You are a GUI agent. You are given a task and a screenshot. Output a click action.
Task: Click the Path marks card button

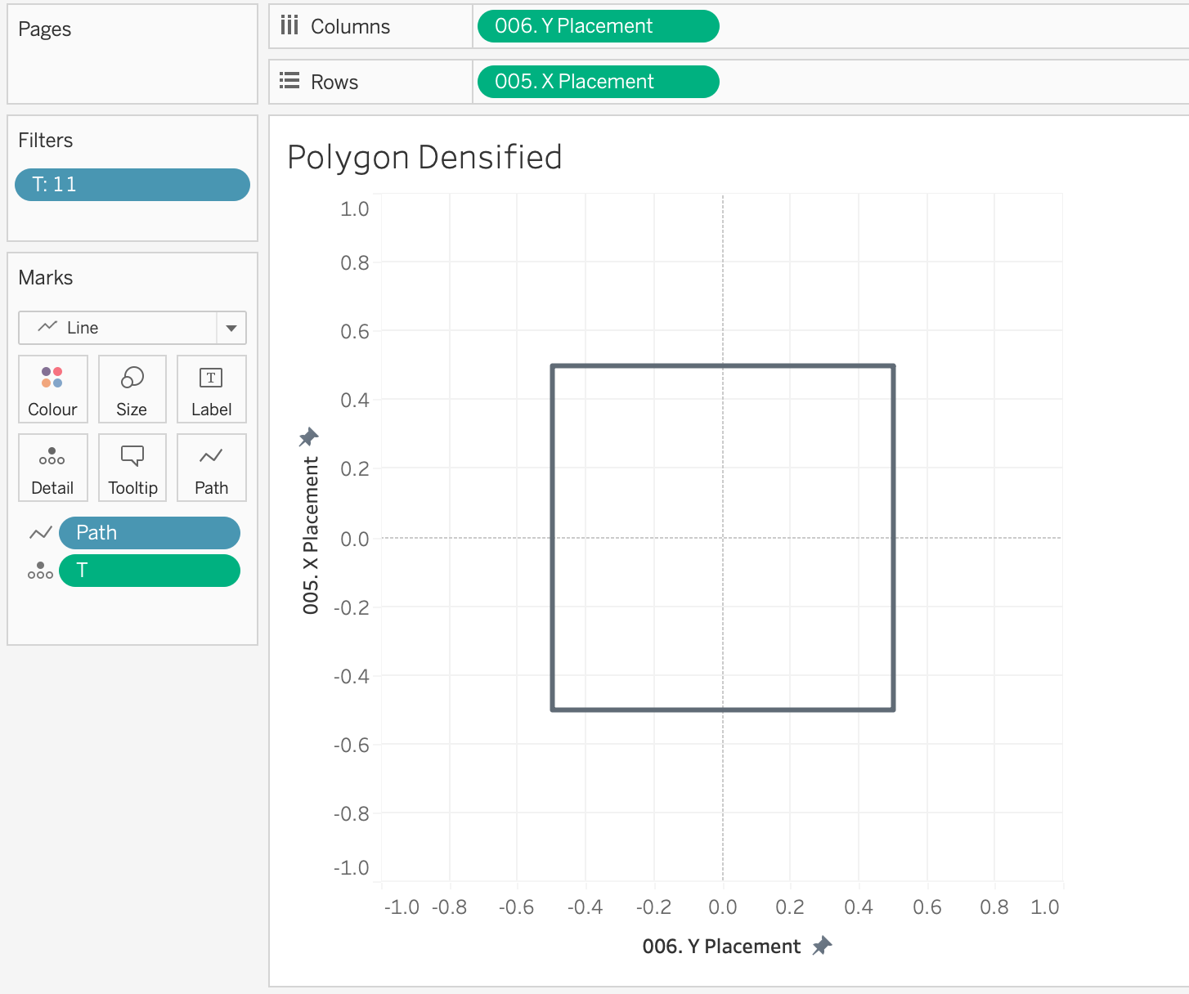(x=211, y=468)
